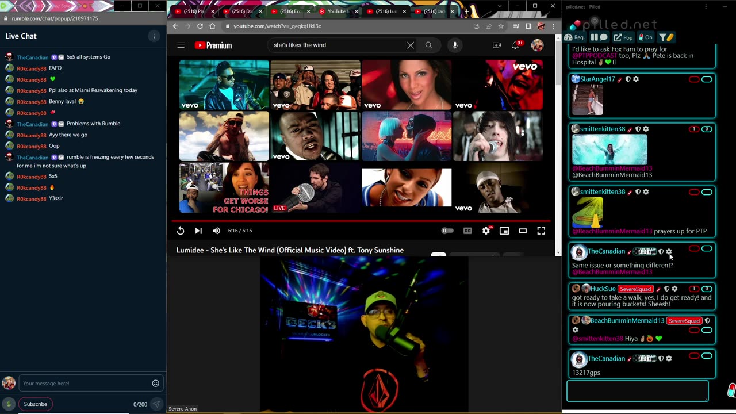
Task: Close the '(2516) Lum' active tab
Action: tap(404, 11)
